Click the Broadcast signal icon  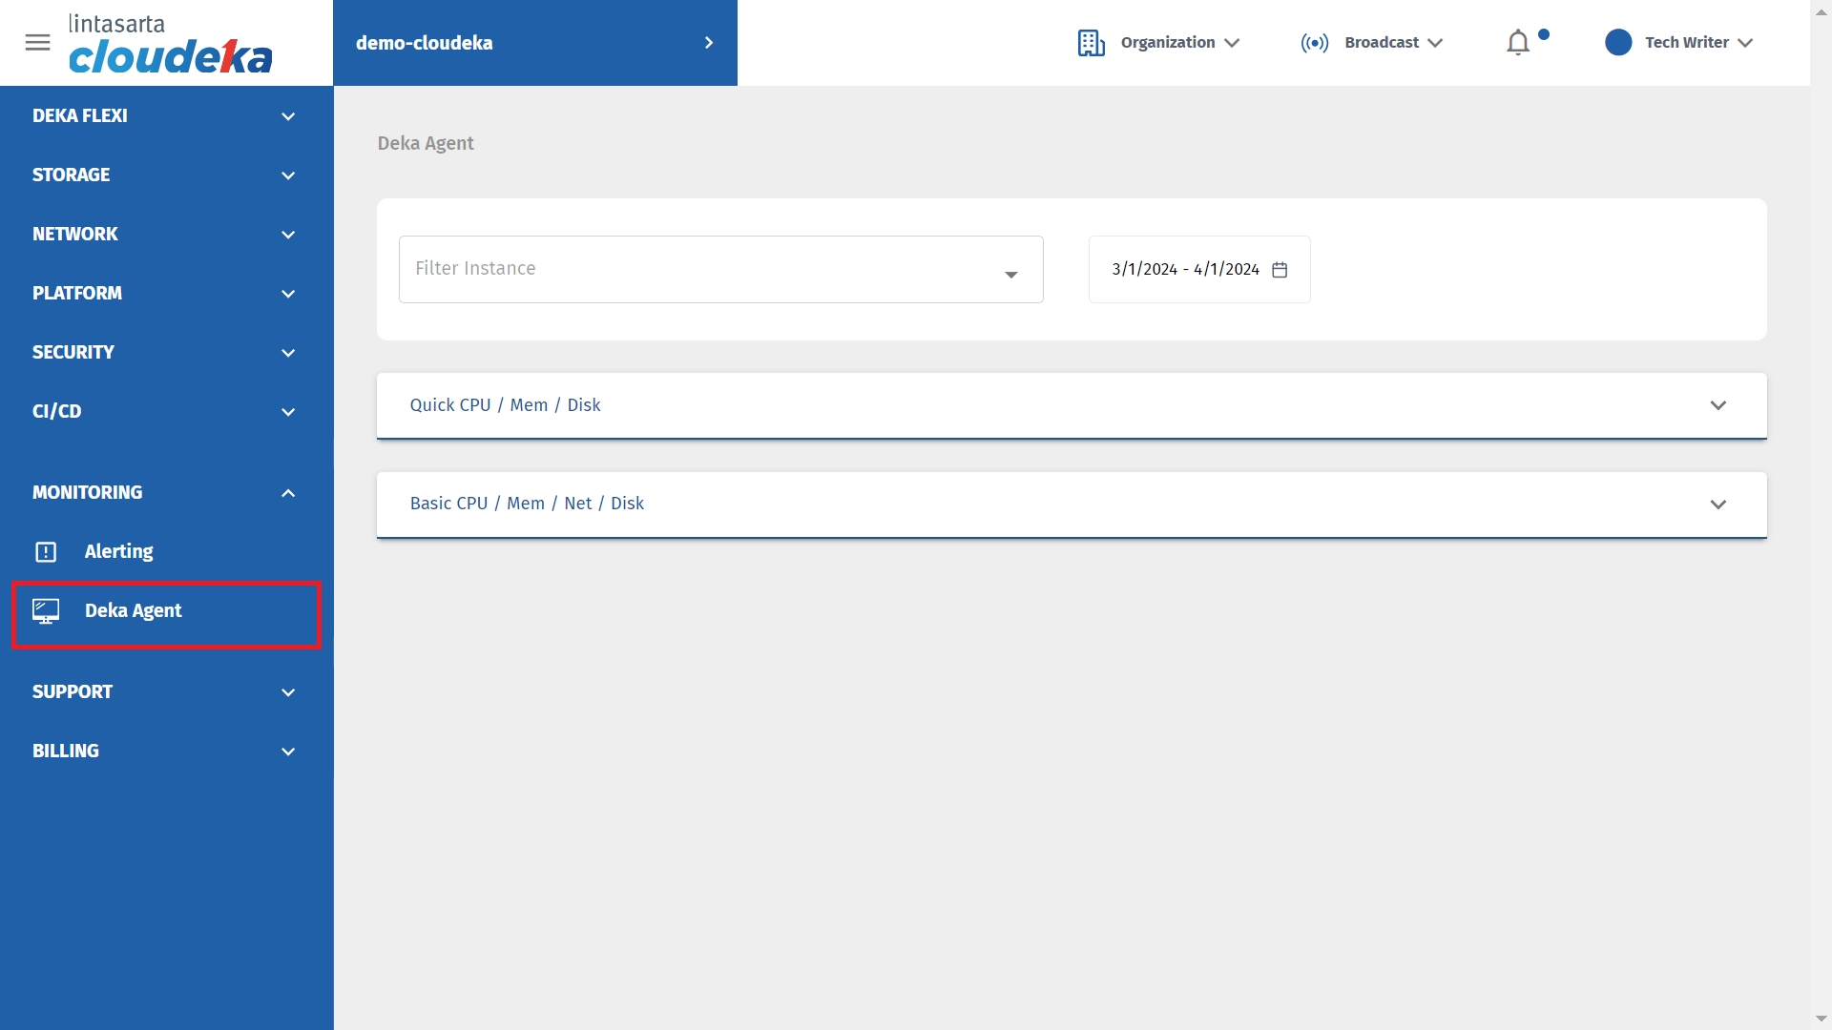pyautogui.click(x=1314, y=43)
